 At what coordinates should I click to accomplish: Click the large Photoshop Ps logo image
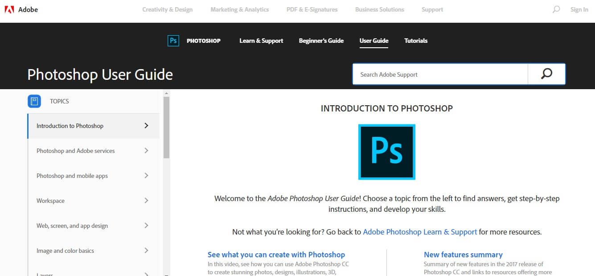[386, 152]
